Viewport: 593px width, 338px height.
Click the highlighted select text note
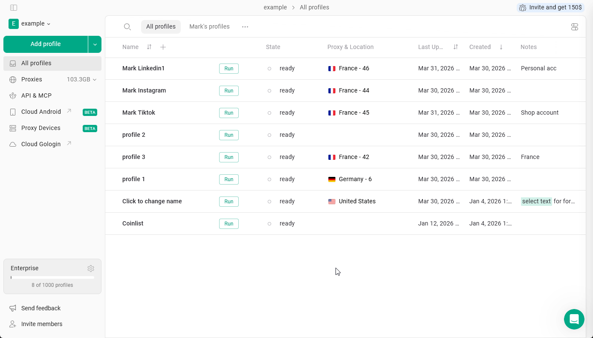pos(536,202)
